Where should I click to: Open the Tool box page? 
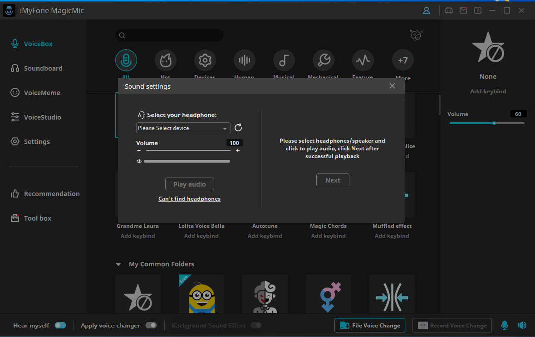pyautogui.click(x=31, y=218)
